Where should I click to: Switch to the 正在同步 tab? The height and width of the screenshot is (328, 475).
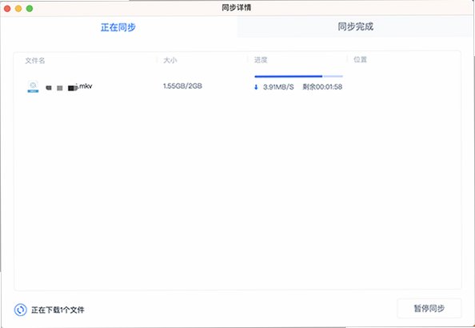[118, 27]
